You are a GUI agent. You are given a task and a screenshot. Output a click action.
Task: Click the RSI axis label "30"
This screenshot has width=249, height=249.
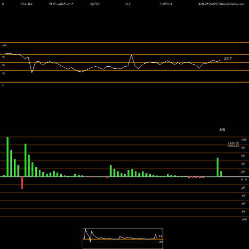3,73
